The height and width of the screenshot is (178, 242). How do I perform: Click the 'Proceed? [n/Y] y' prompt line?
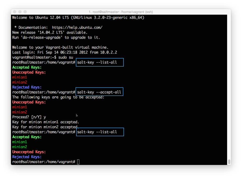click(29, 117)
